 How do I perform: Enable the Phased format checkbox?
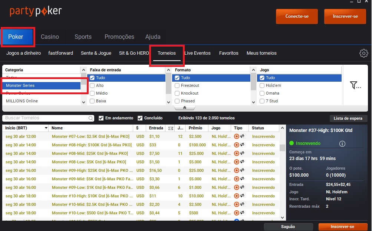click(x=177, y=101)
